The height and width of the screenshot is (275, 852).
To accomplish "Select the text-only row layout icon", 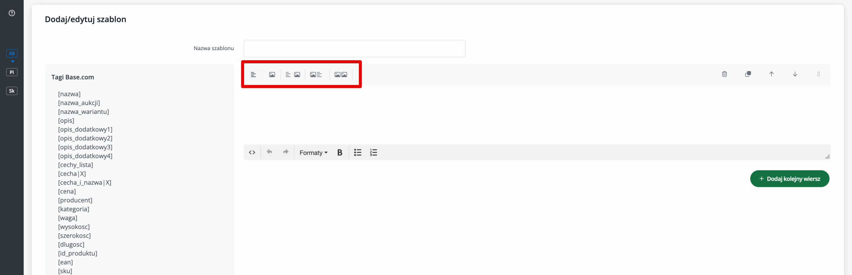I will click(x=253, y=75).
